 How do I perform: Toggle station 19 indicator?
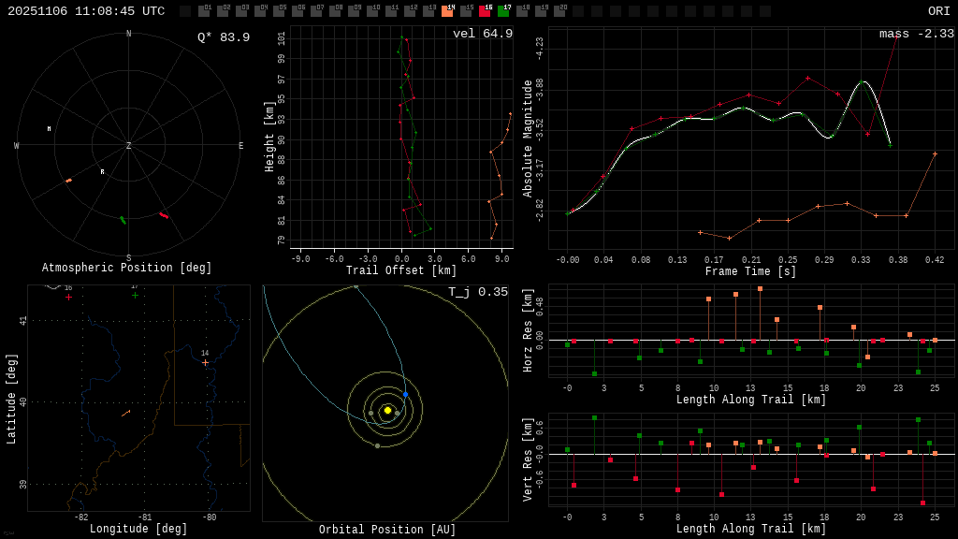541,11
